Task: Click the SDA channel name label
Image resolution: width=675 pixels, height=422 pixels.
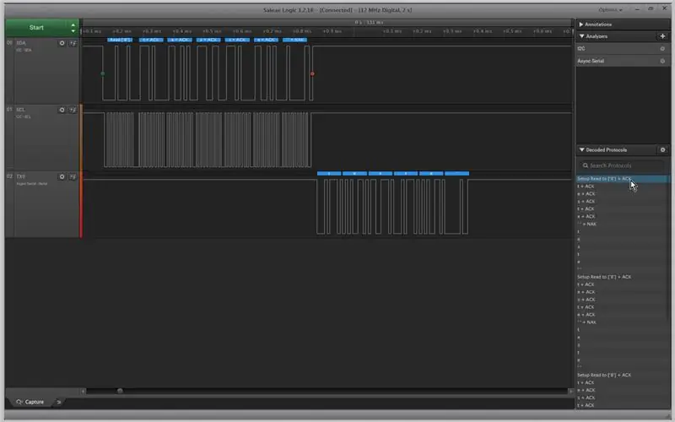Action: tap(21, 43)
